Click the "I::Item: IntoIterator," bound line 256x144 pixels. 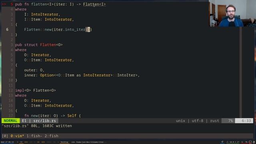click(49, 20)
